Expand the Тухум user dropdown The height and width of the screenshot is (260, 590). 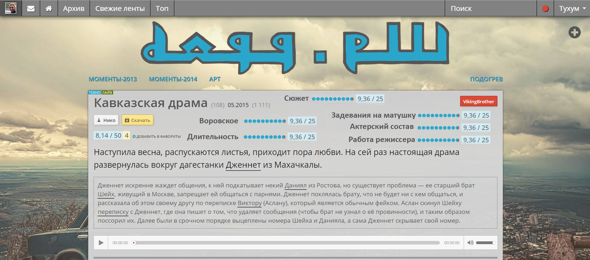(572, 8)
